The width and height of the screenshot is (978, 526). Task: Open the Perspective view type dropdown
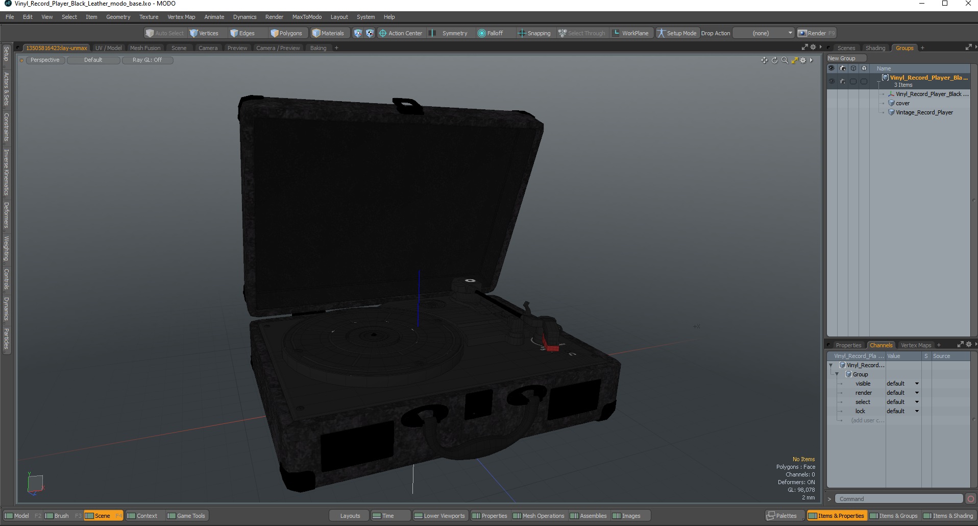[45, 60]
